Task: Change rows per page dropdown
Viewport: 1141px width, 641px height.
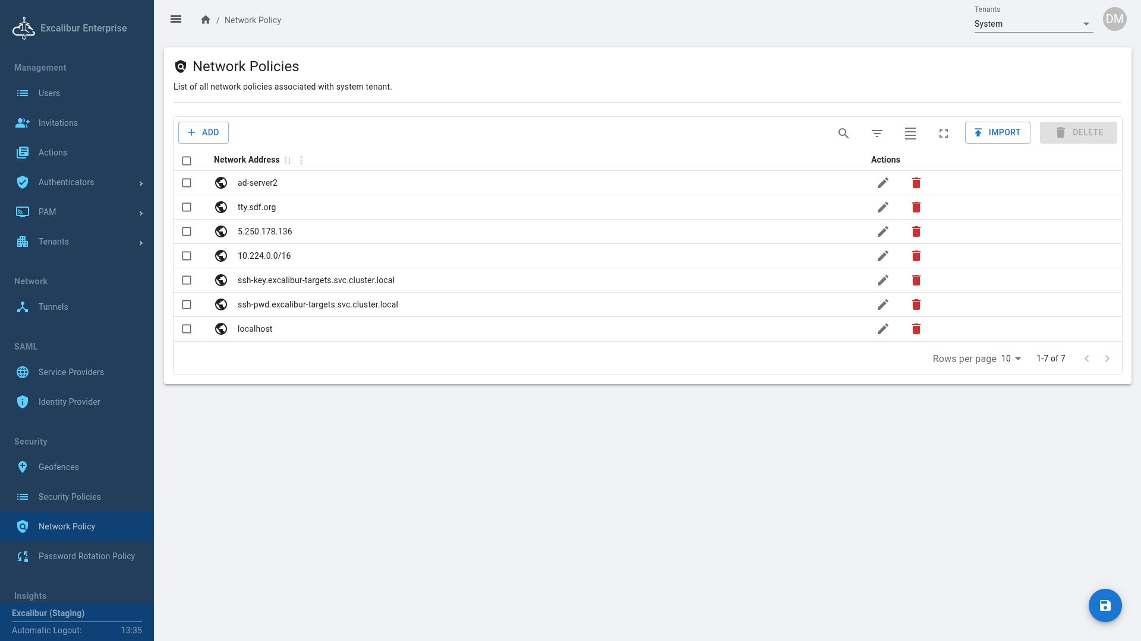Action: [x=1010, y=358]
